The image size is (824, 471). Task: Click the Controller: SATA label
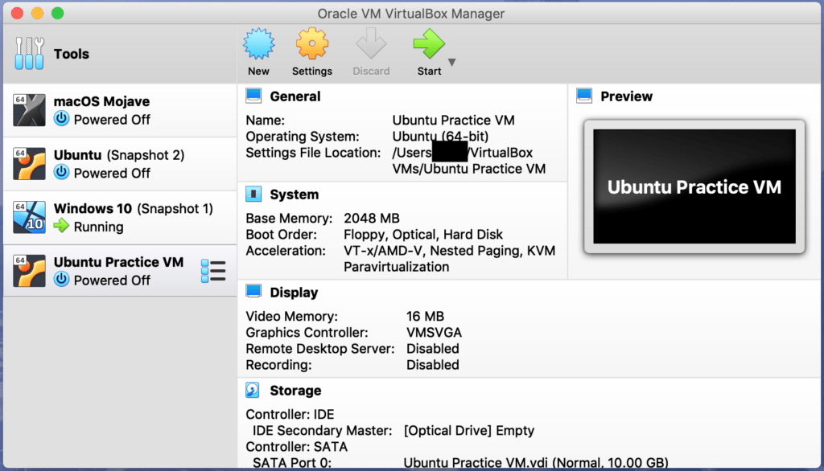296,447
